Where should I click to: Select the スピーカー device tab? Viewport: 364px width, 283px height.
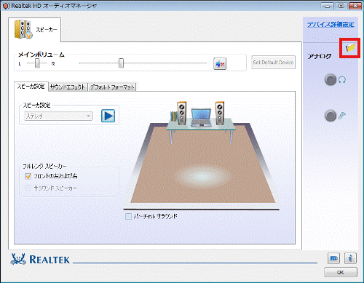(34, 30)
